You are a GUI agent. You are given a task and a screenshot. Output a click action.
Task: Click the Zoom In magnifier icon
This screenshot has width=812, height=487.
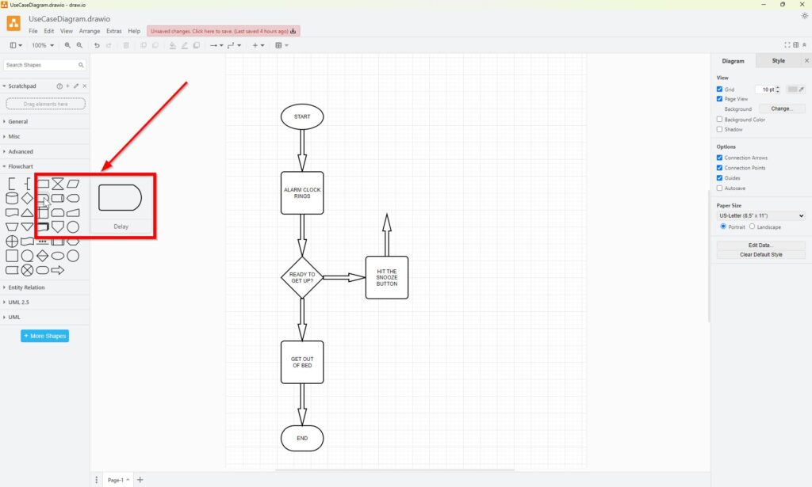point(68,45)
